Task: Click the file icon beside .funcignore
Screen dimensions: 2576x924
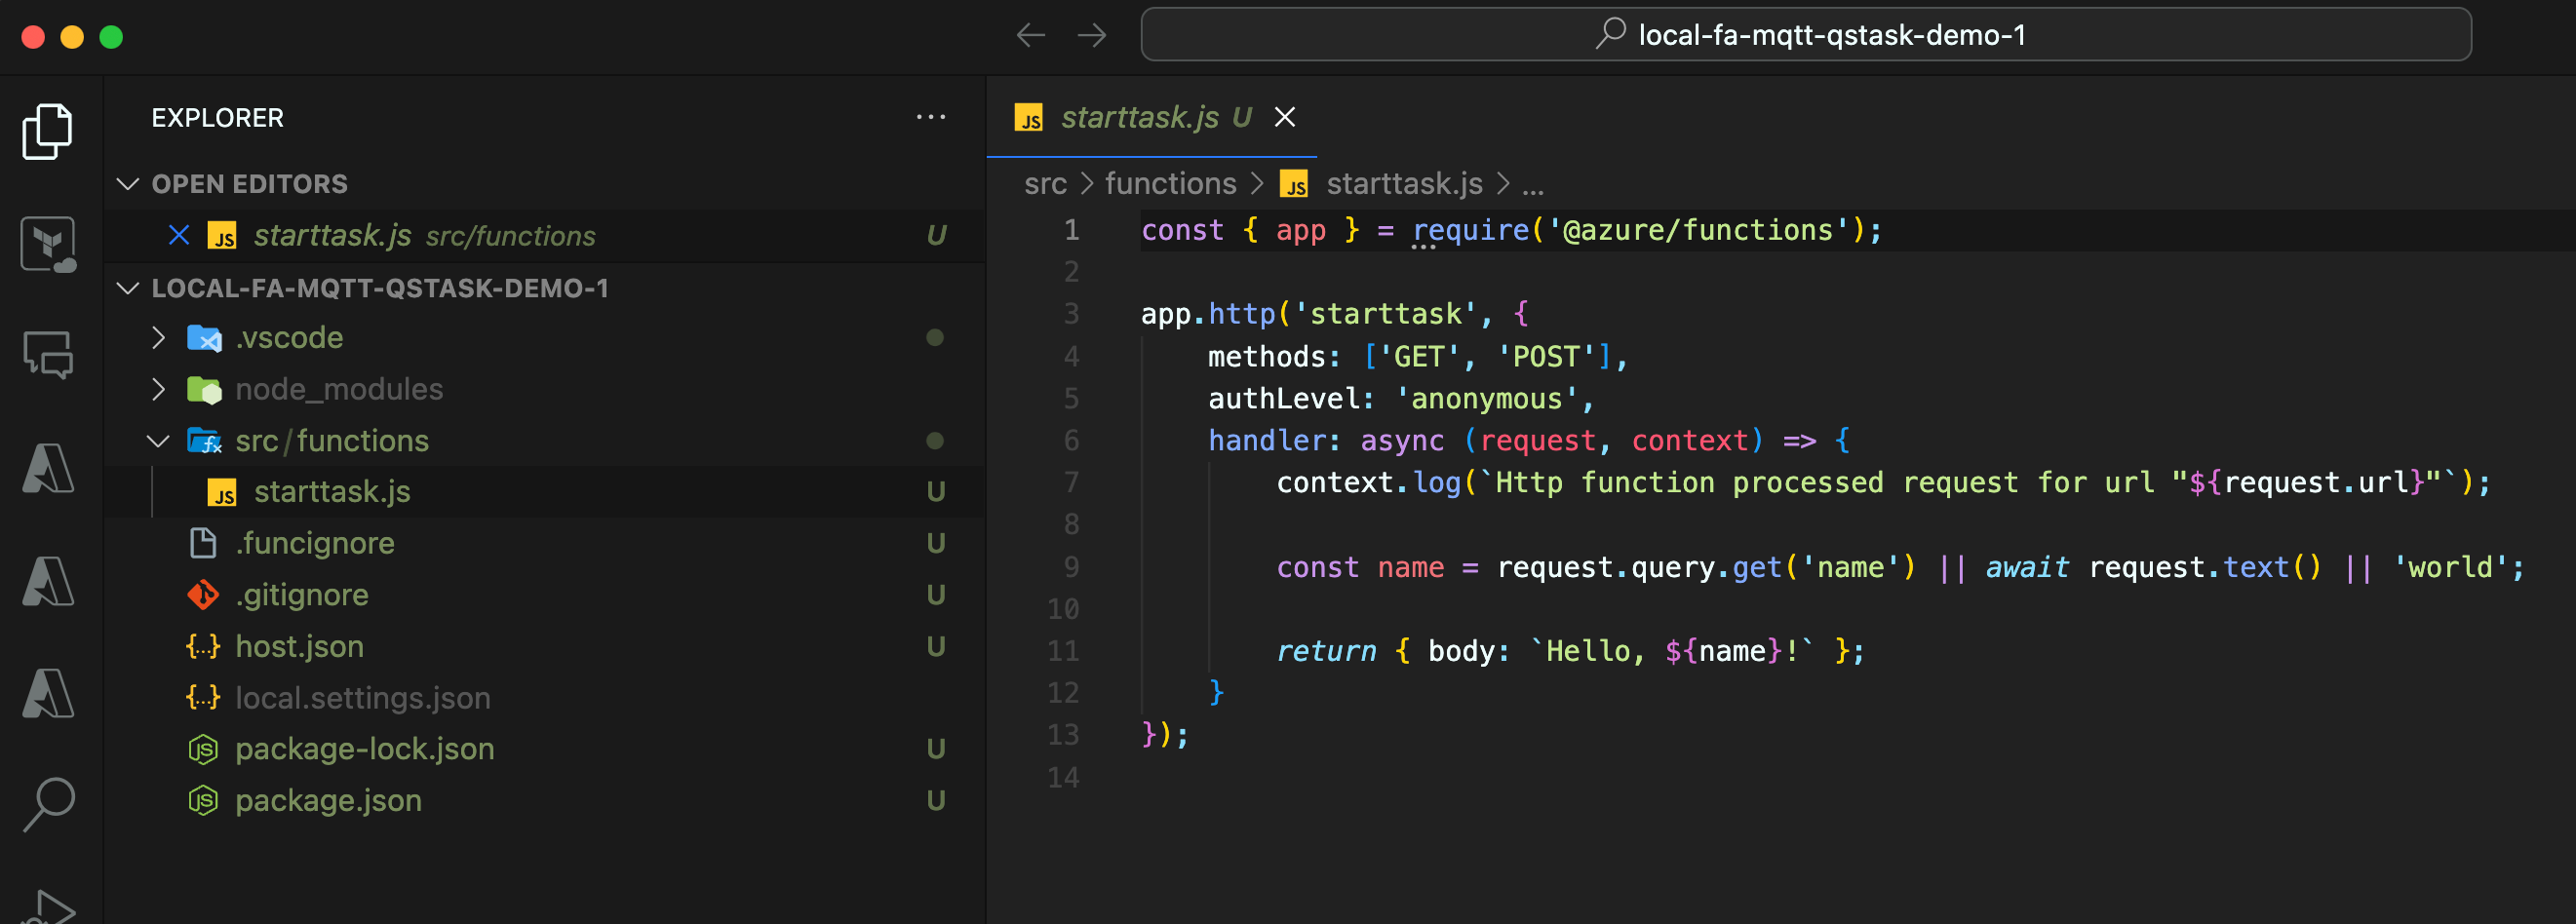Action: (203, 544)
